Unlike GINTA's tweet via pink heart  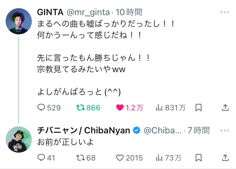click(x=129, y=108)
